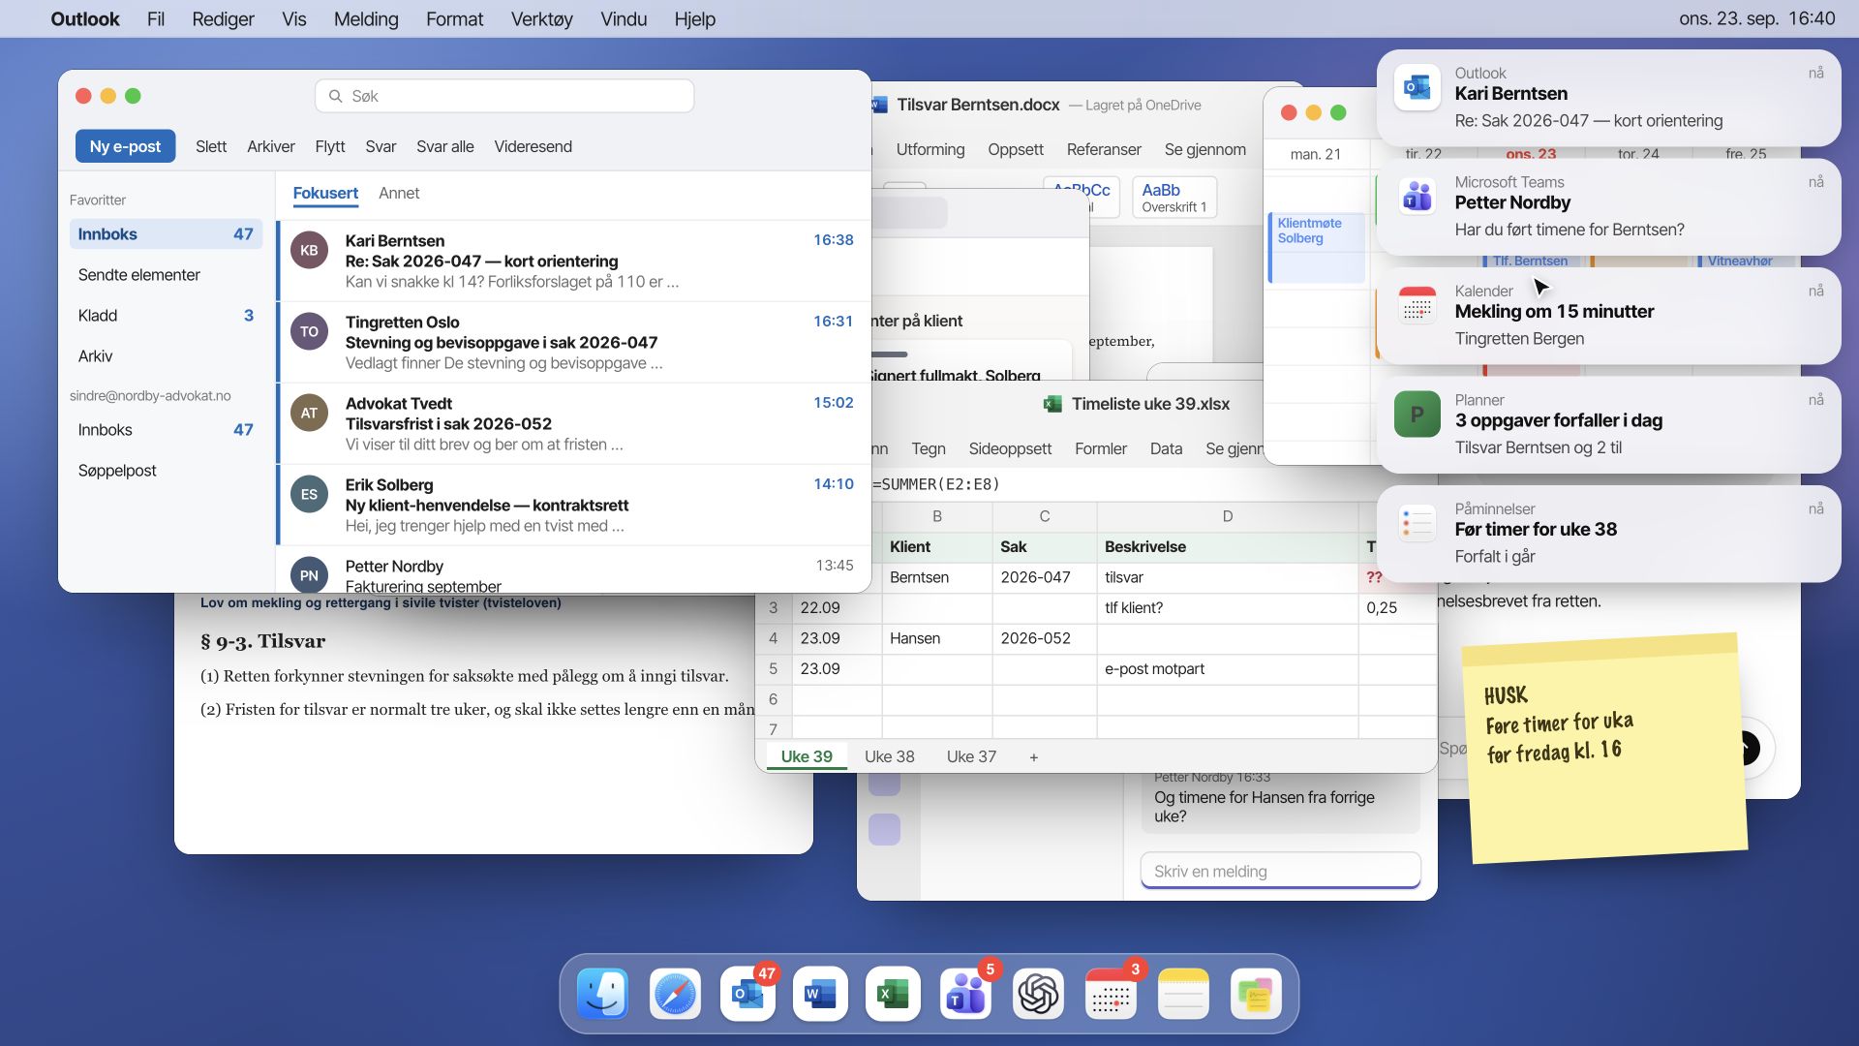Viewport: 1859px width, 1046px height.
Task: Click the Teams 'Skriv en melding' box
Action: point(1281,871)
